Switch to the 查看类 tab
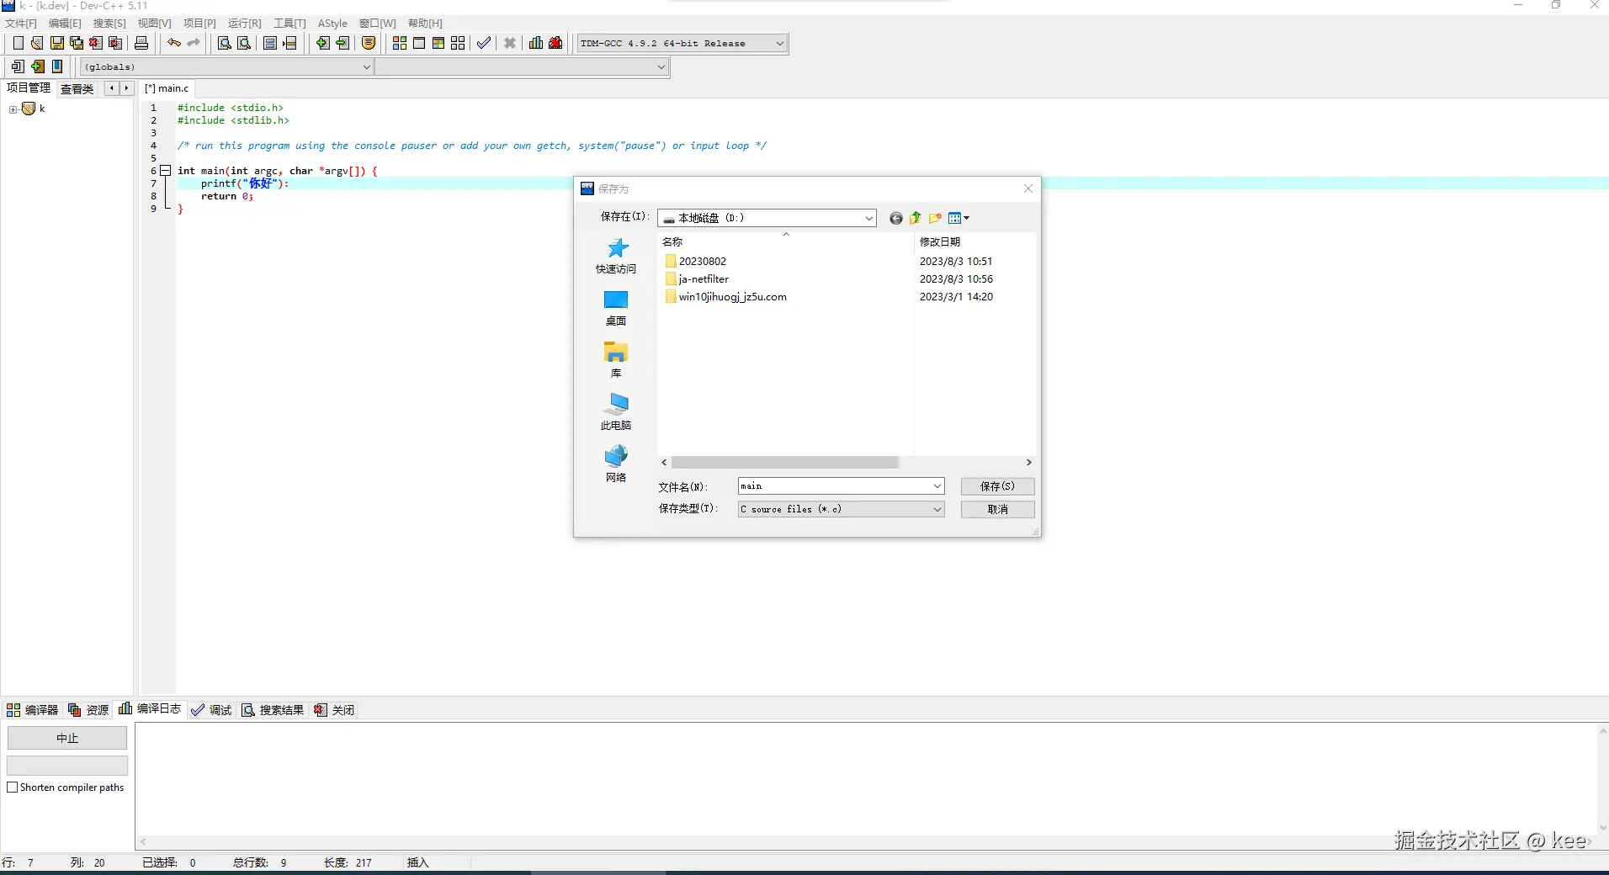Image resolution: width=1609 pixels, height=875 pixels. pyautogui.click(x=77, y=88)
